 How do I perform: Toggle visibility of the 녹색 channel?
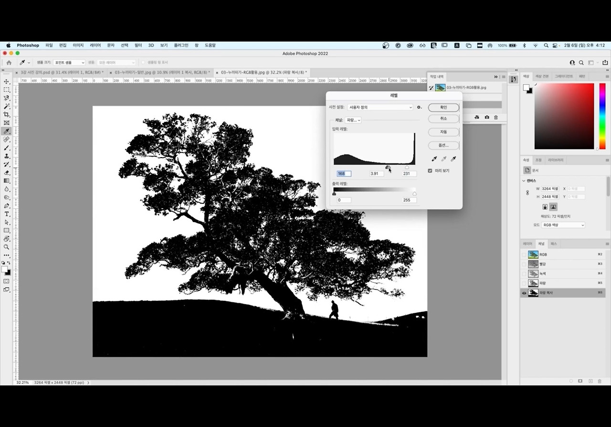524,274
